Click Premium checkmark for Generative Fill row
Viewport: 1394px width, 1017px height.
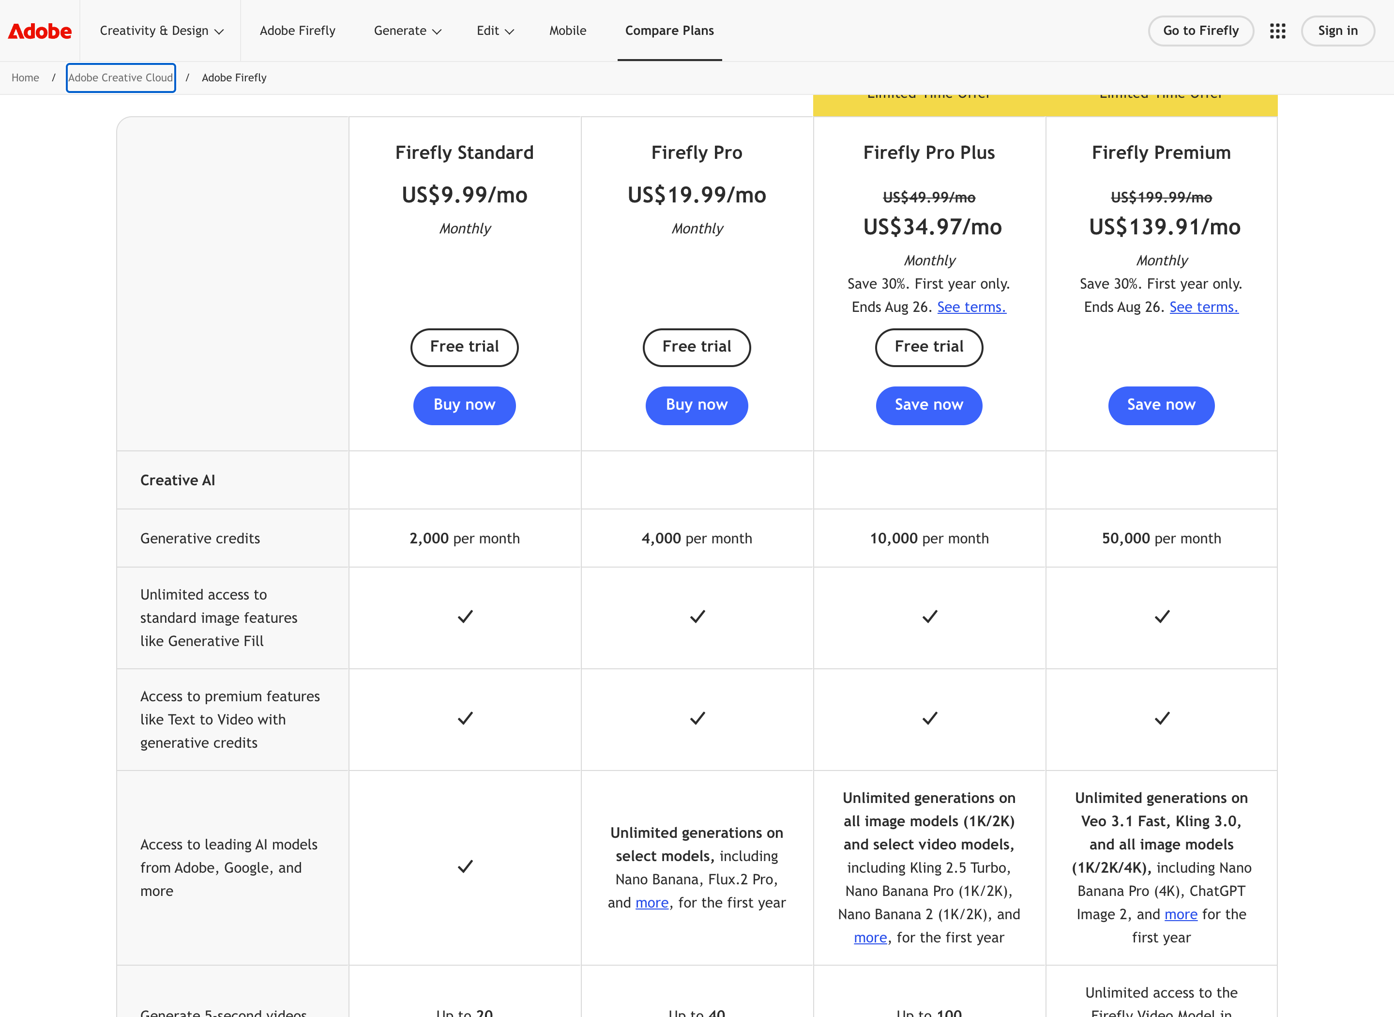[1162, 617]
